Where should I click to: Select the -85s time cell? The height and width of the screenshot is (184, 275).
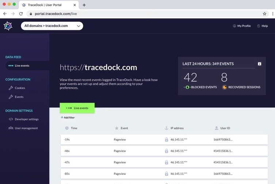[x=67, y=174]
